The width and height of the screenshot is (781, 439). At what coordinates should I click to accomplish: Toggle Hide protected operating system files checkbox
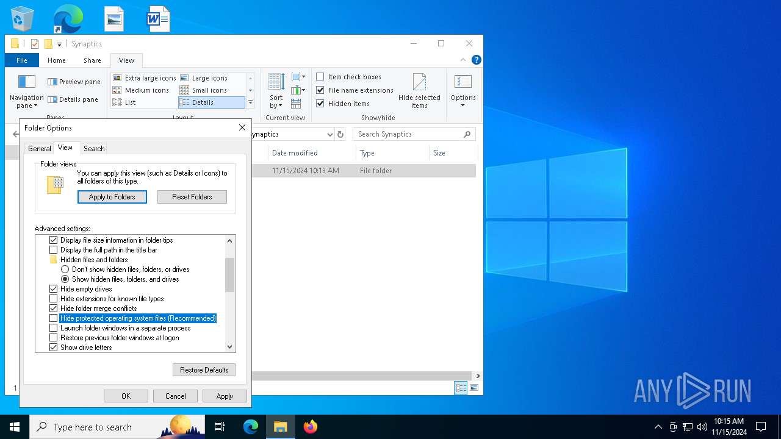click(54, 318)
